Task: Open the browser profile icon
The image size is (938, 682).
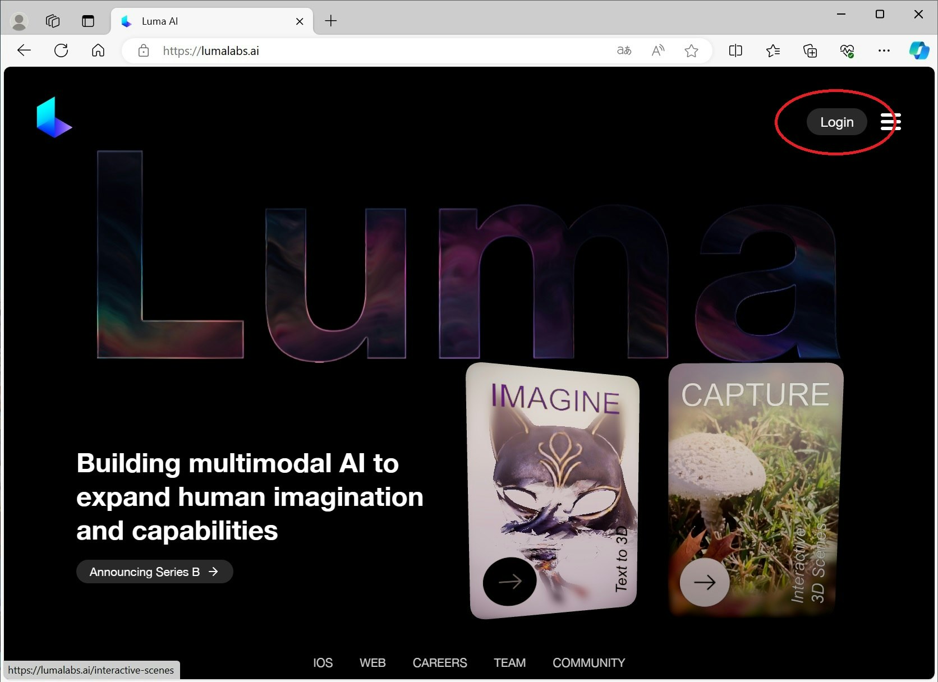Action: (20, 21)
